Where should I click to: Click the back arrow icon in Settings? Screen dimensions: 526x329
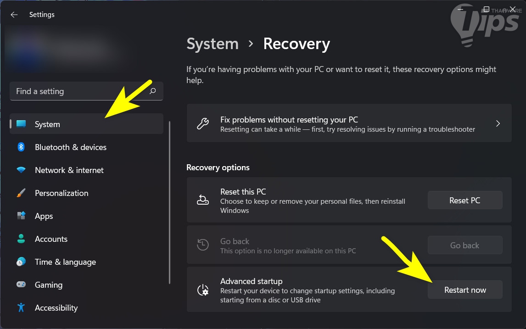(14, 15)
